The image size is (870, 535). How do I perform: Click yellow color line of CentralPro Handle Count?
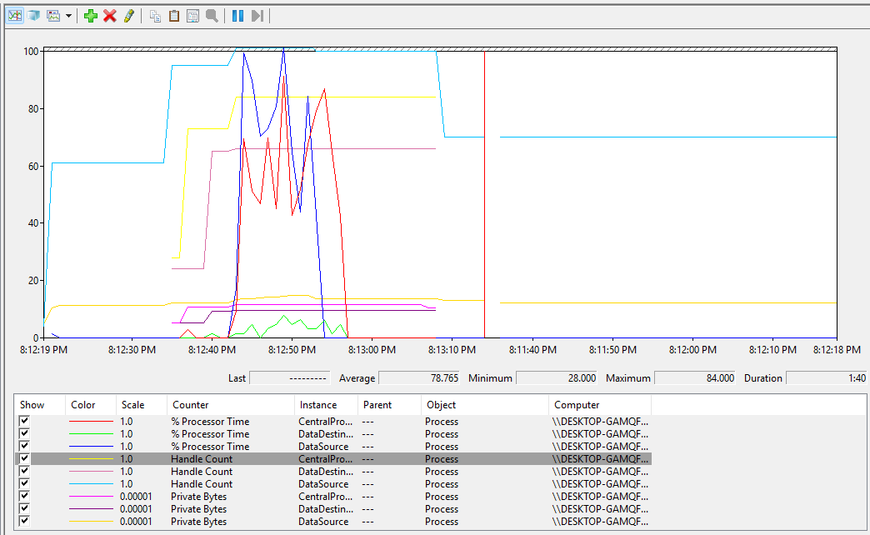[x=91, y=459]
